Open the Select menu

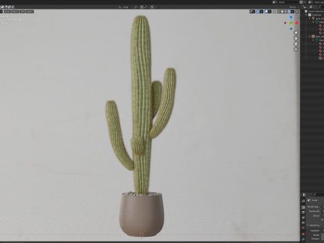(x=15, y=11)
